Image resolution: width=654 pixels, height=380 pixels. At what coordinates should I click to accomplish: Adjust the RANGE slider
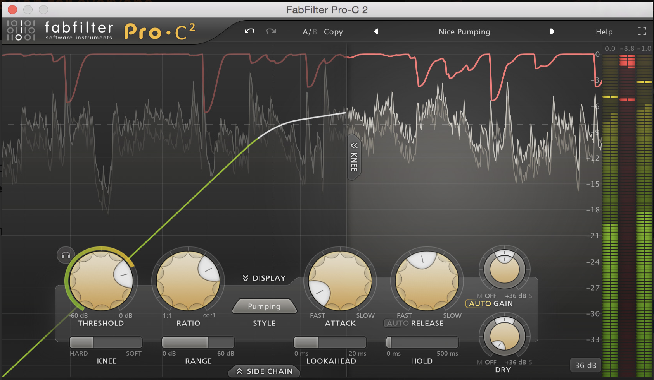[x=198, y=342]
